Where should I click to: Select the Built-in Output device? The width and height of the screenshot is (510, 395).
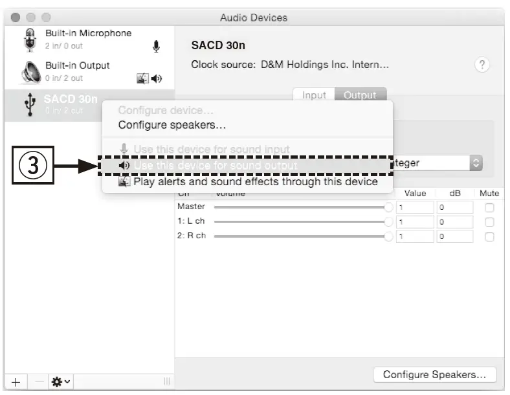click(x=89, y=72)
